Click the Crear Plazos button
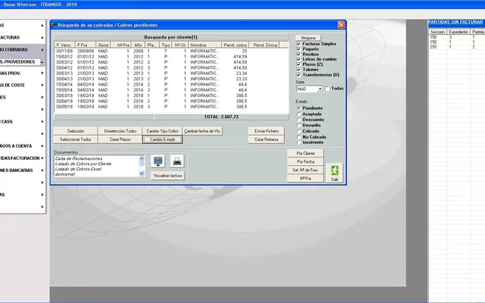The image size is (485, 303). point(120,139)
